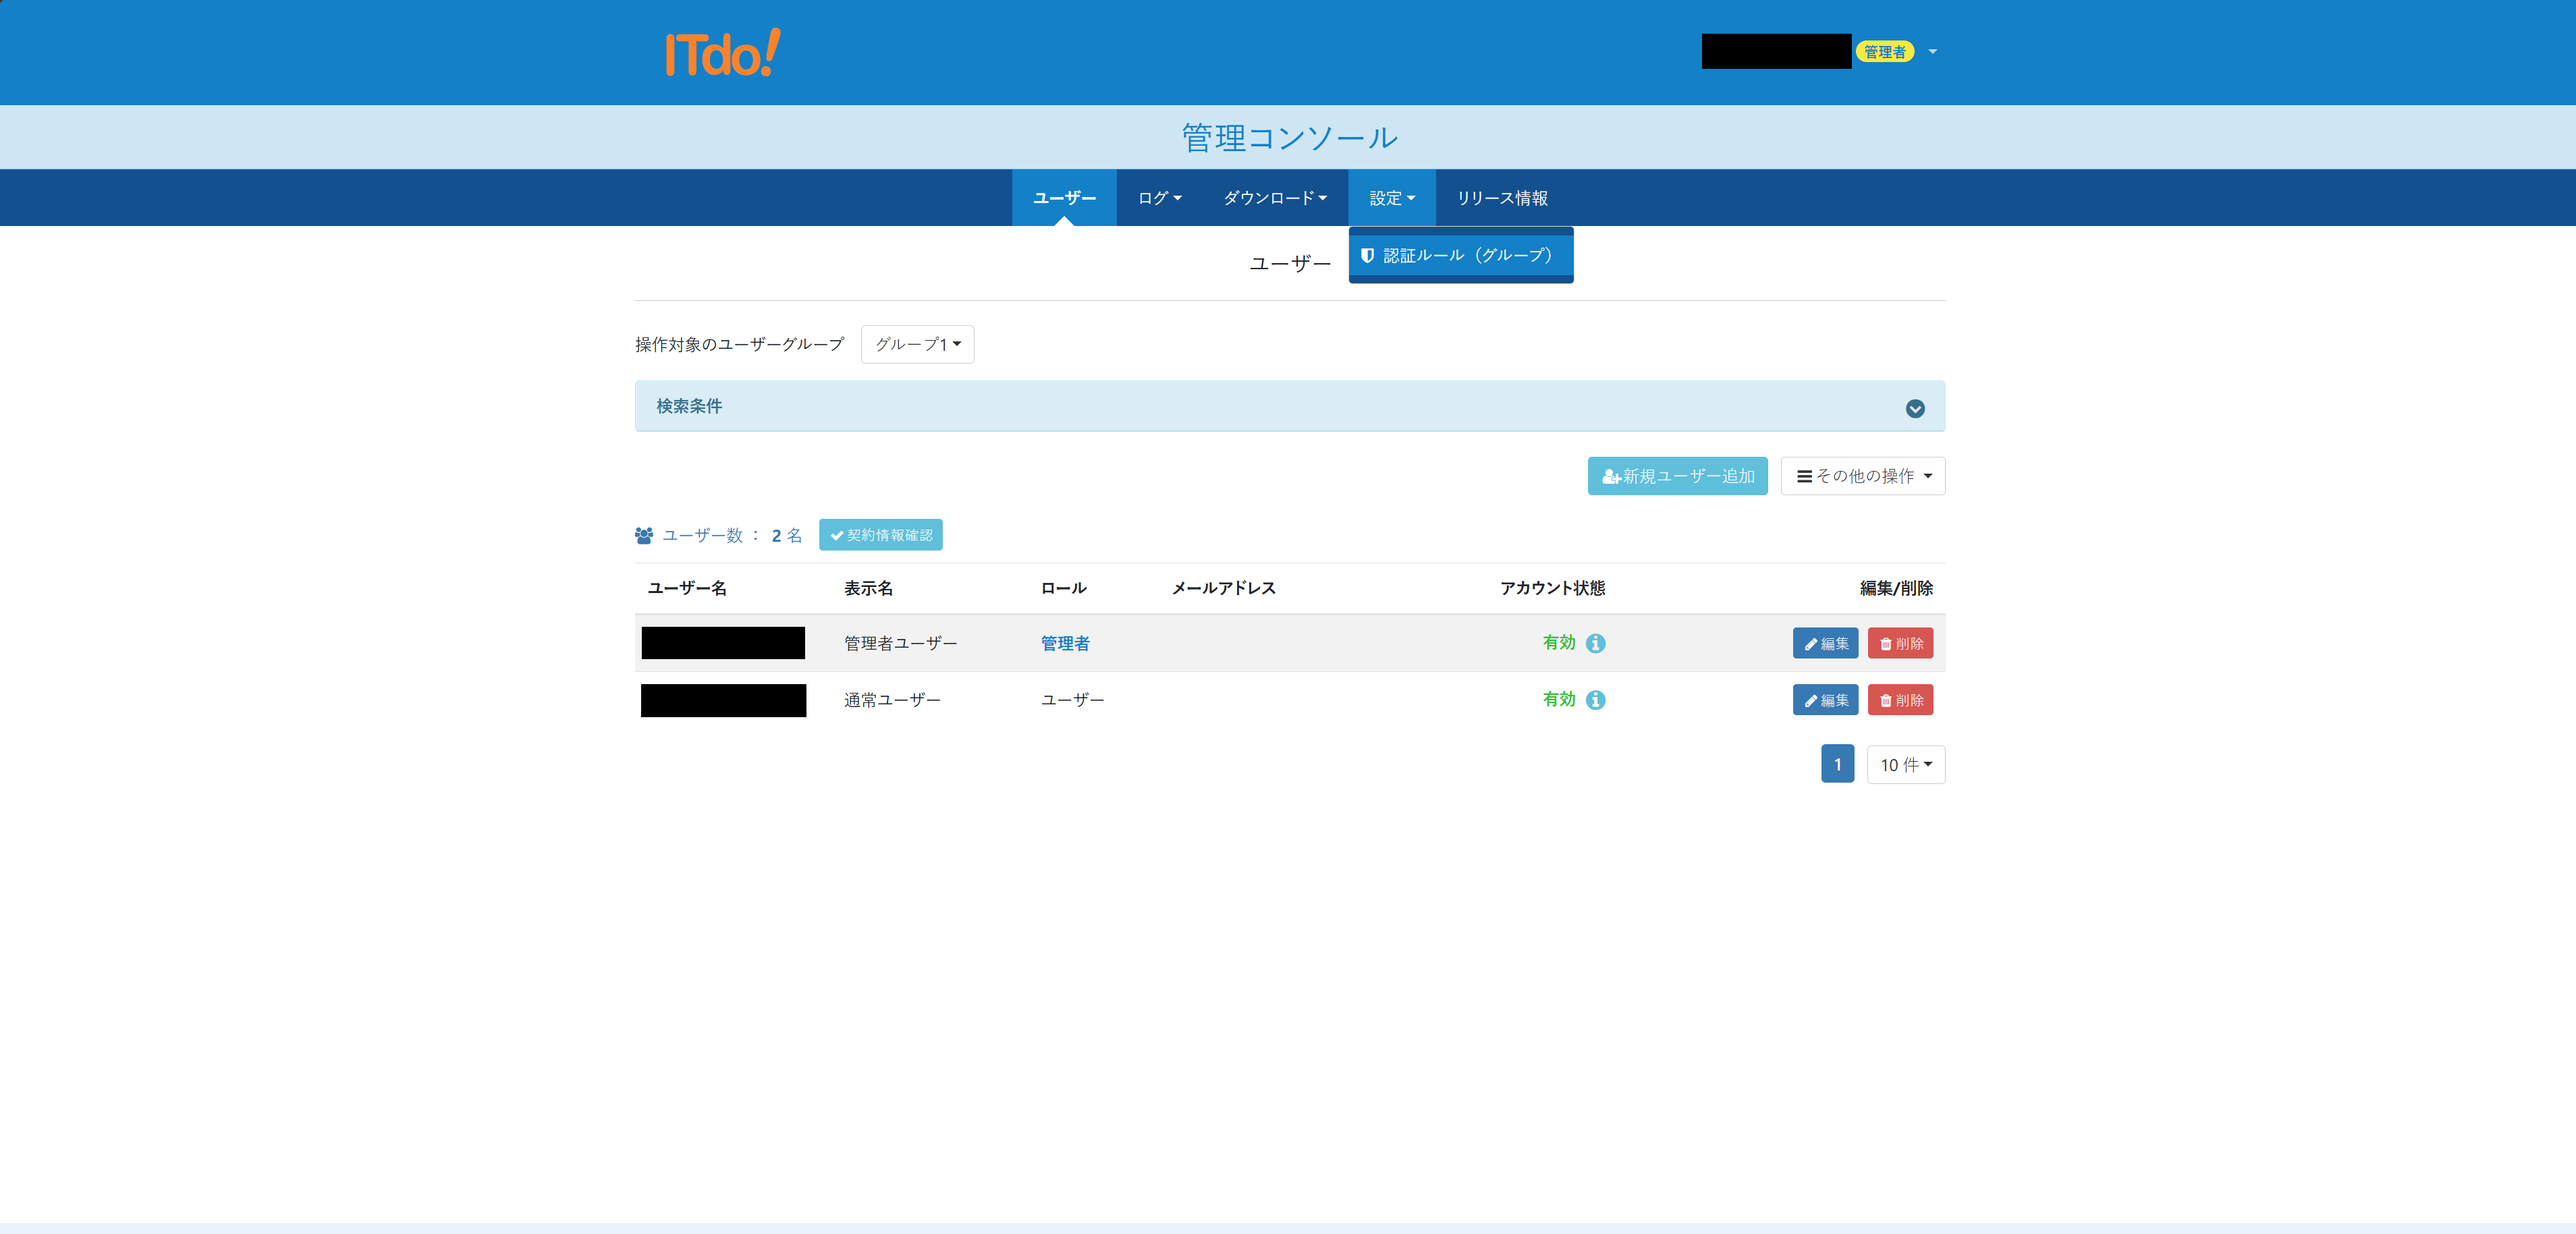
Task: Click info icon for 通常ユーザー account status
Action: tap(1596, 700)
